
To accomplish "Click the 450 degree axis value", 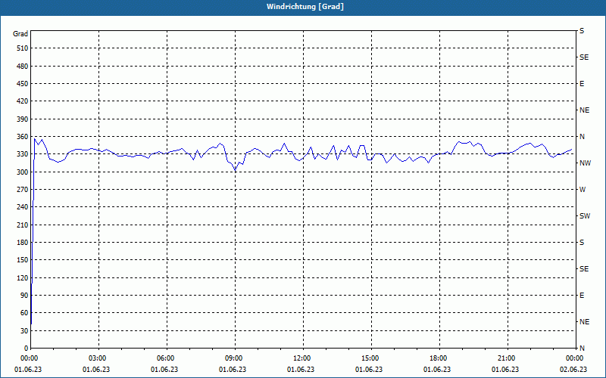I will [x=23, y=84].
